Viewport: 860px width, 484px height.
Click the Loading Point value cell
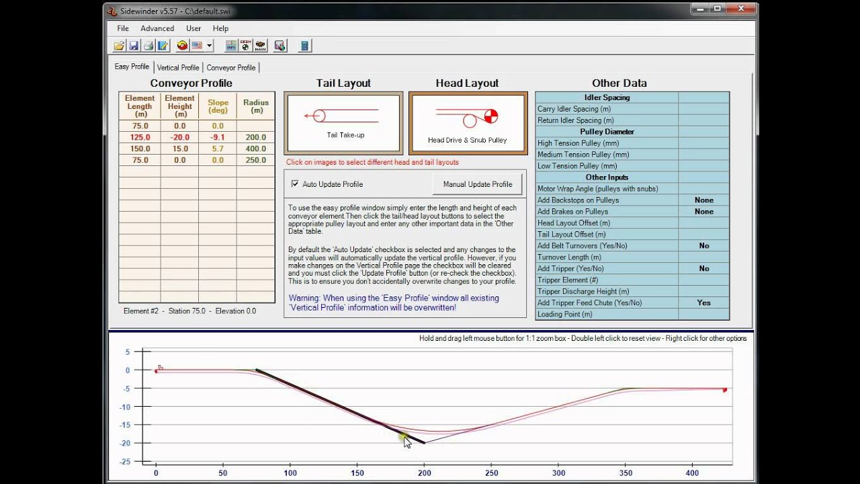click(703, 315)
